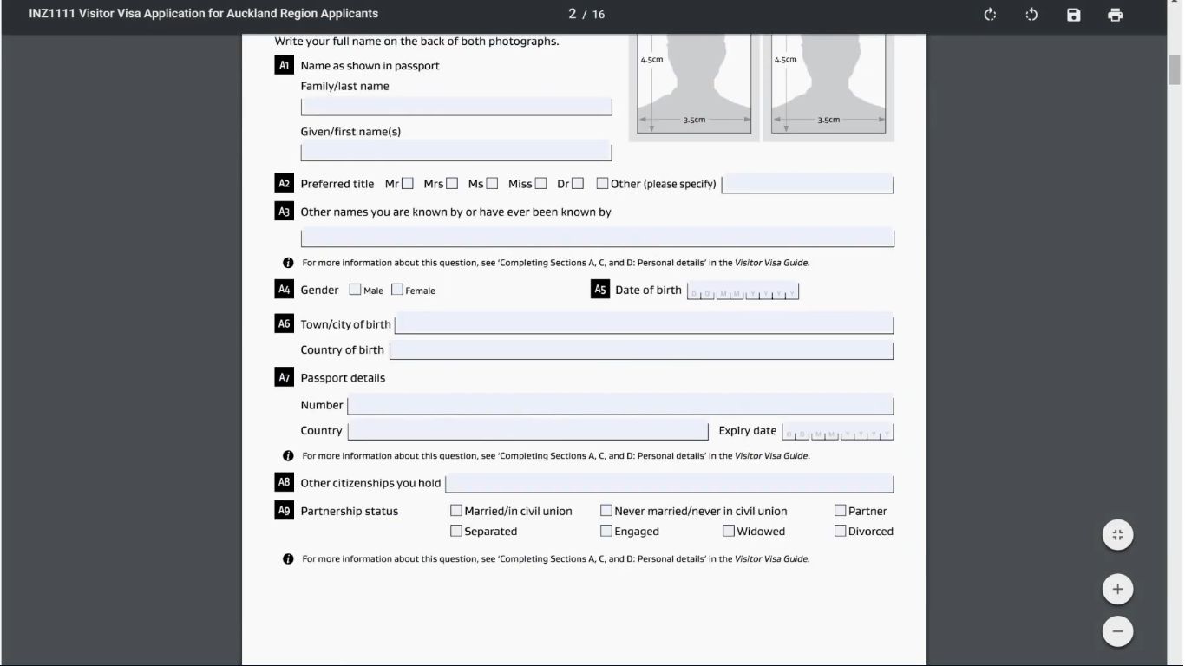Save the PDF with the disk icon
Screen dimensions: 1185x666
point(1073,15)
